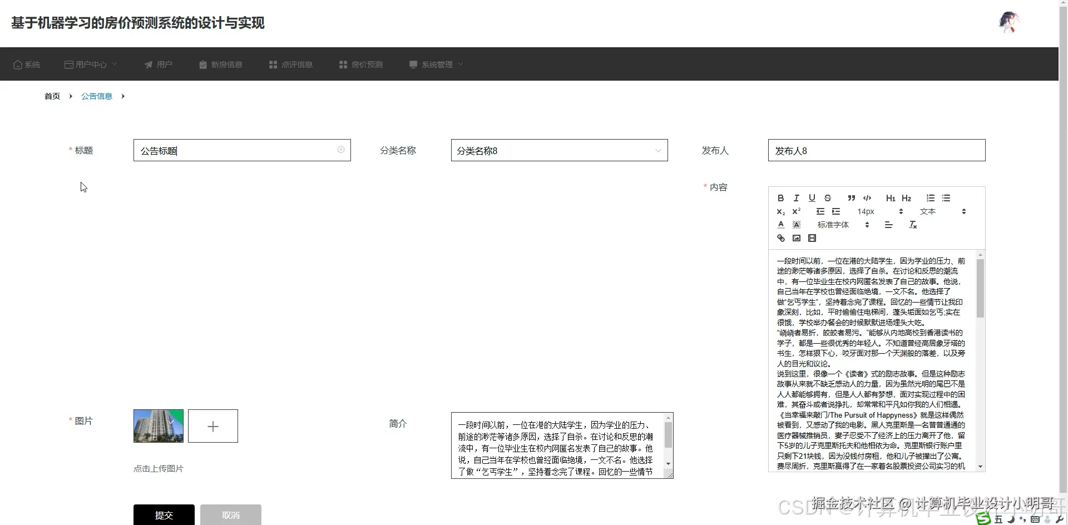Toggle bold formatting in the content editor
The height and width of the screenshot is (525, 1068).
(780, 198)
